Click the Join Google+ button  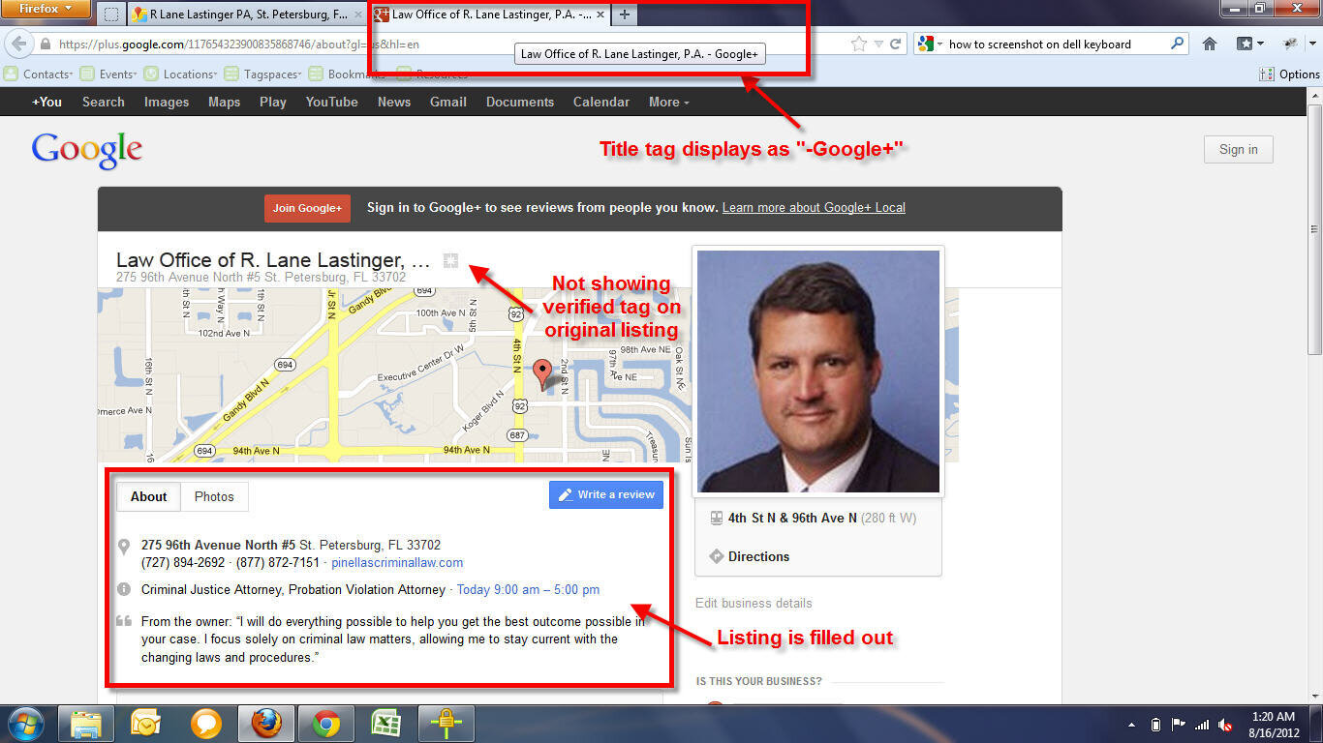(x=307, y=208)
